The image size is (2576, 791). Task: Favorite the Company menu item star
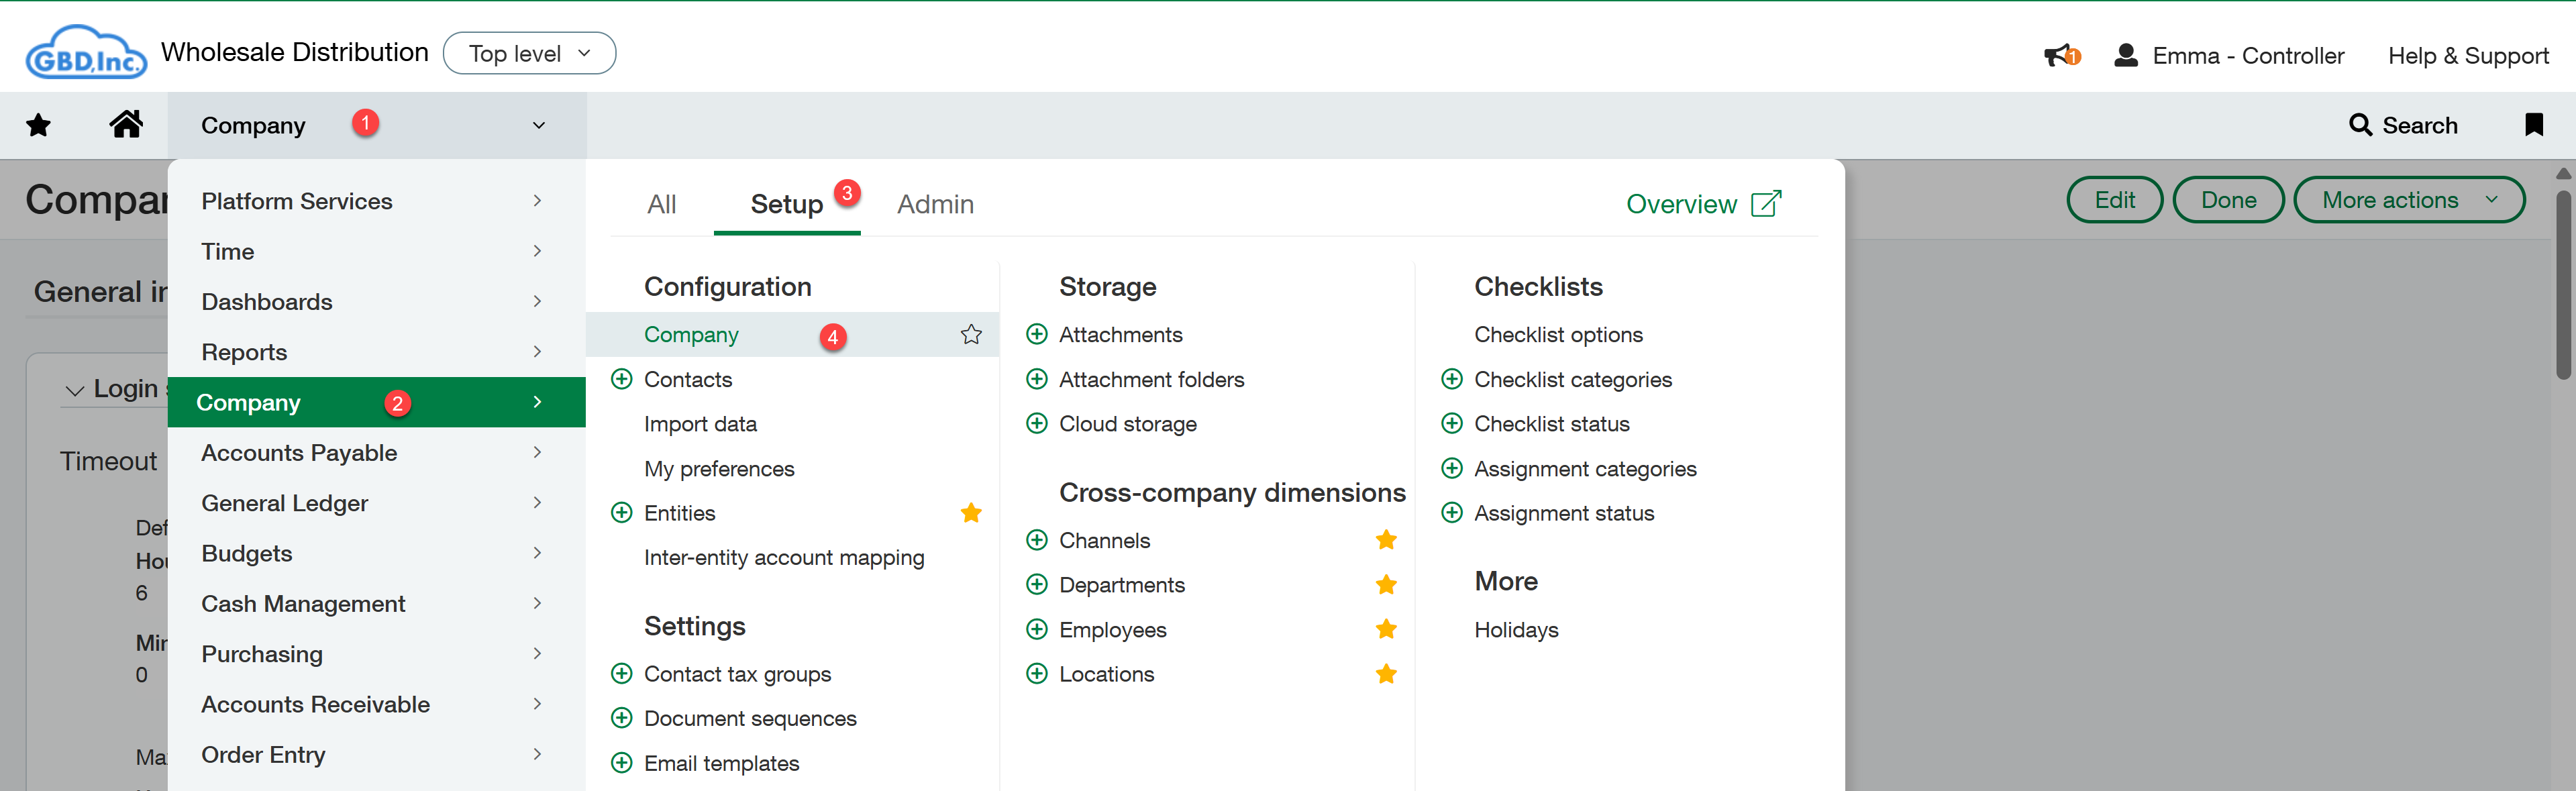tap(970, 335)
